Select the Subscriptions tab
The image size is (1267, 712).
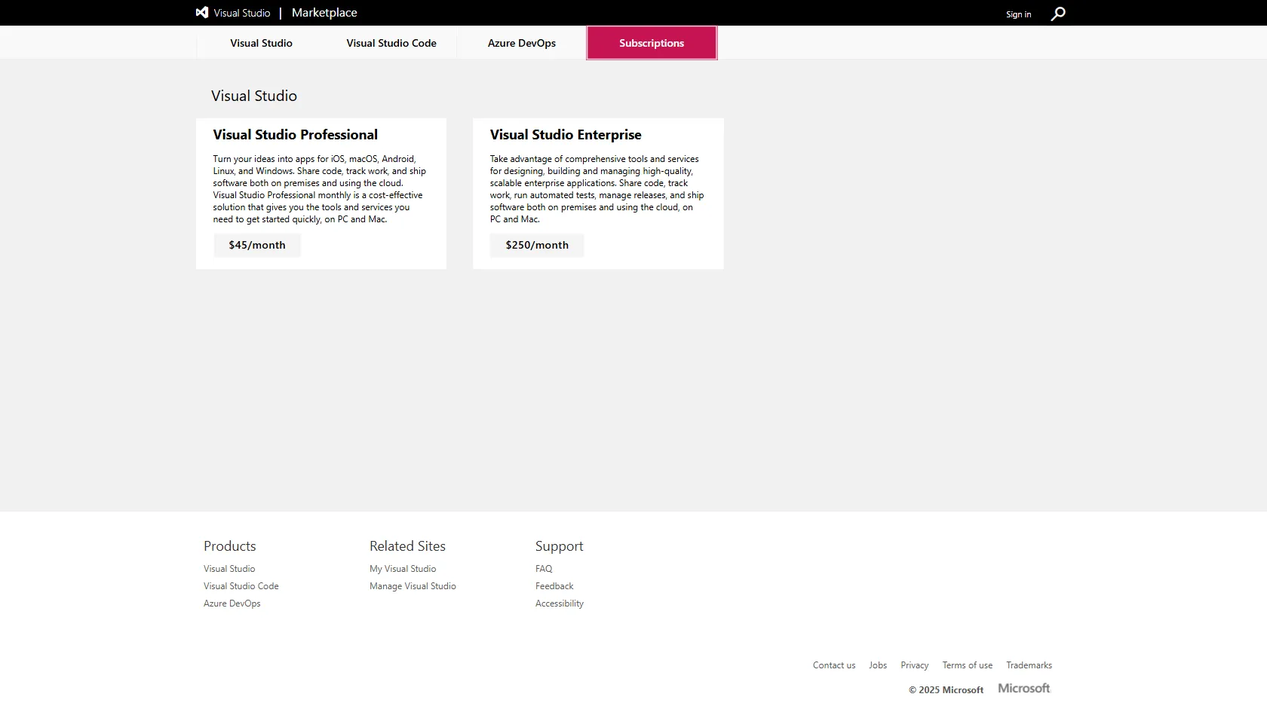pyautogui.click(x=652, y=43)
